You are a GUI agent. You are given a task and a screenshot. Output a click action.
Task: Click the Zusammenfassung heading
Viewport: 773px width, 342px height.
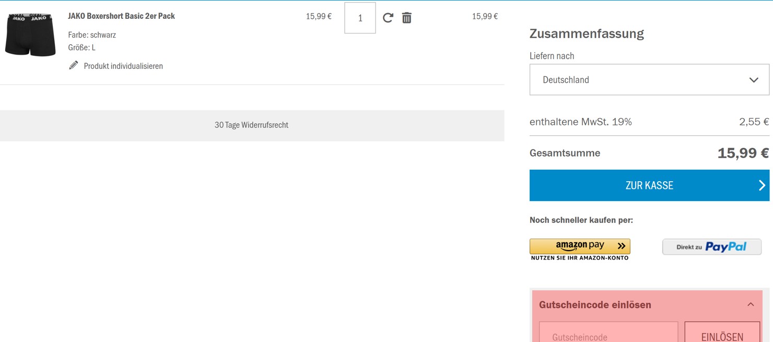click(x=587, y=33)
